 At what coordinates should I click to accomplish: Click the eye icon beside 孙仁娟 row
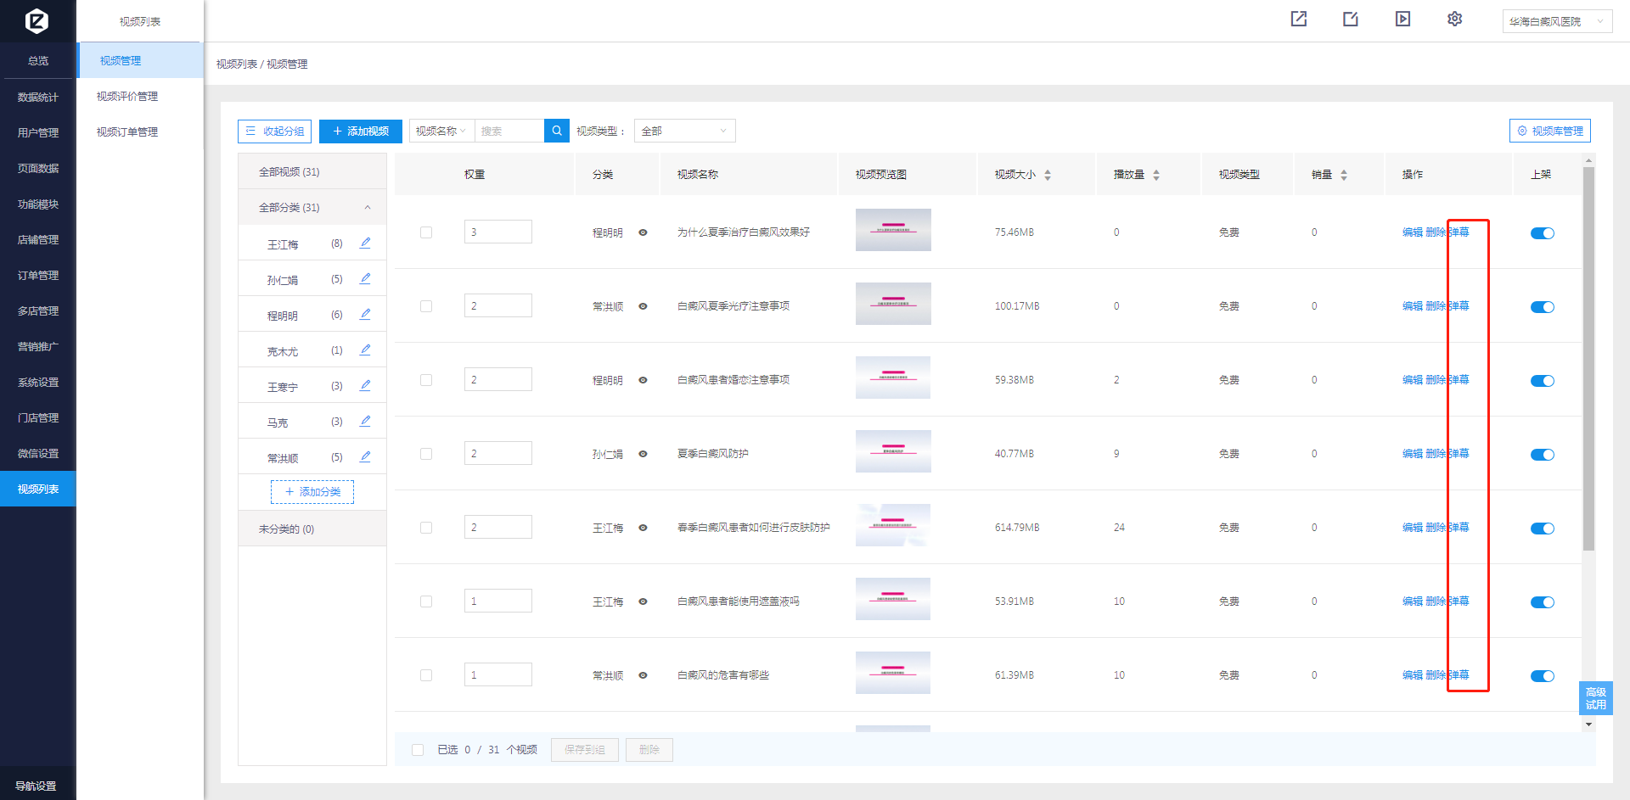643,454
